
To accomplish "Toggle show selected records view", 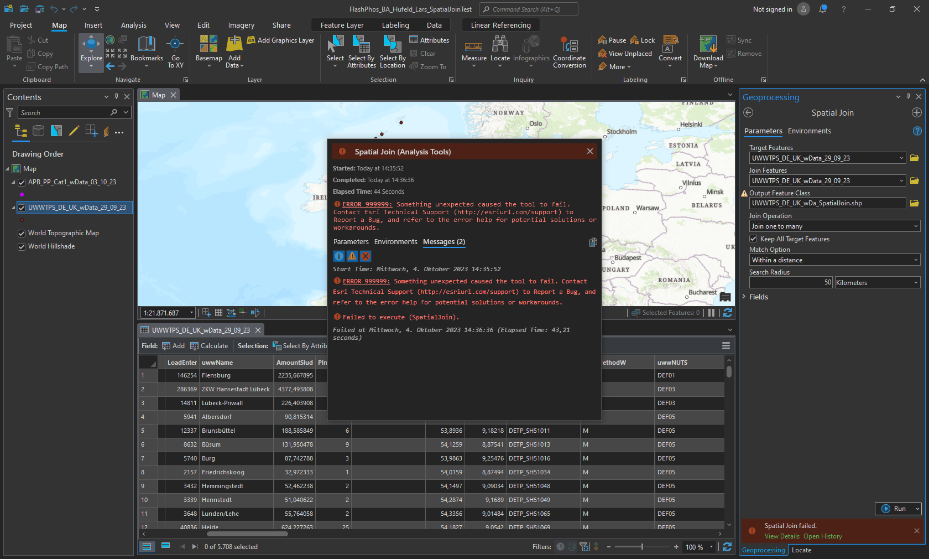I will (165, 547).
